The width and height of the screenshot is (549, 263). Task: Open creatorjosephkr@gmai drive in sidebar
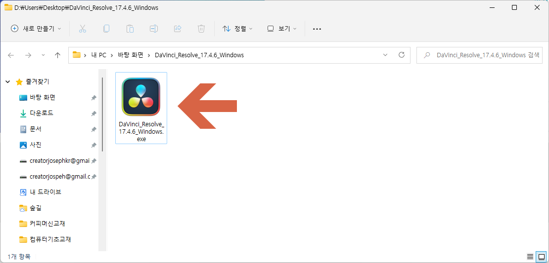[59, 161]
